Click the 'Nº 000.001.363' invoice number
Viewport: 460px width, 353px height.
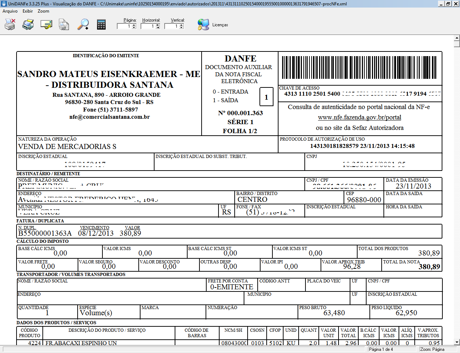pos(240,113)
